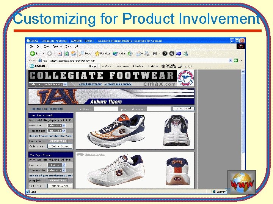Open Women's size dropdown for first shoe
Image resolution: width=273 pixels, height=204 pixels.
pos(56,131)
